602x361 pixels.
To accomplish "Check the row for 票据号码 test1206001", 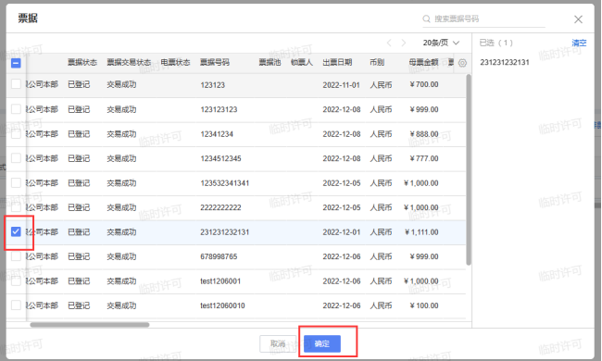I will coord(16,280).
